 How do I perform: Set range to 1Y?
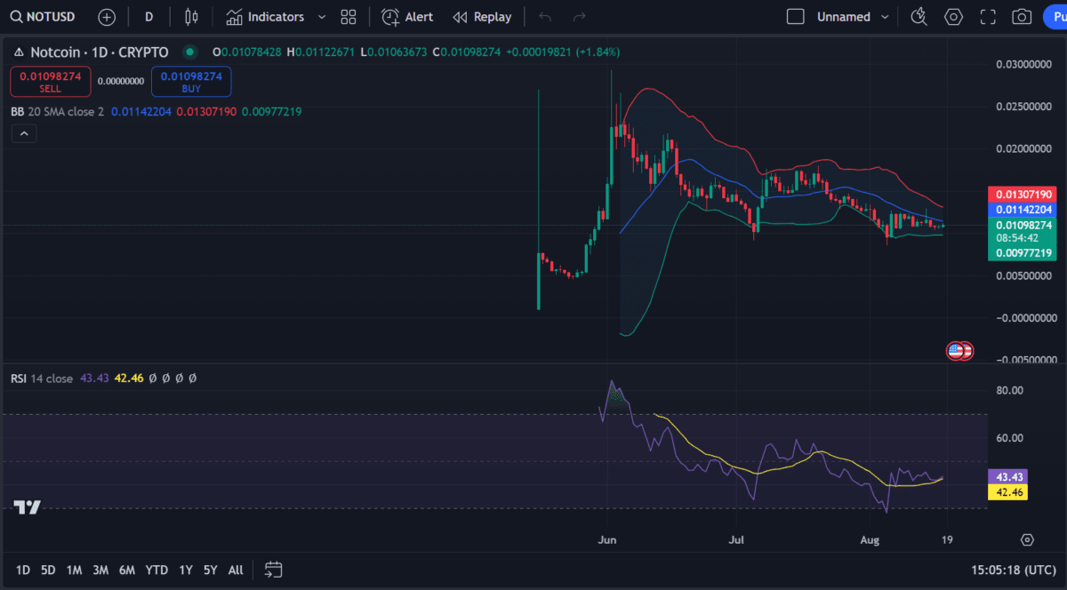(x=186, y=570)
